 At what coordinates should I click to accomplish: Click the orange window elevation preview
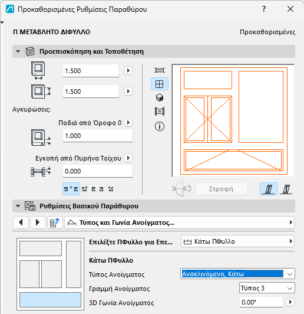pos(233,120)
